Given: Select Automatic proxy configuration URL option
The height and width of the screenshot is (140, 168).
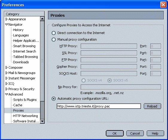Looking at the screenshot, I should [x=54, y=99].
